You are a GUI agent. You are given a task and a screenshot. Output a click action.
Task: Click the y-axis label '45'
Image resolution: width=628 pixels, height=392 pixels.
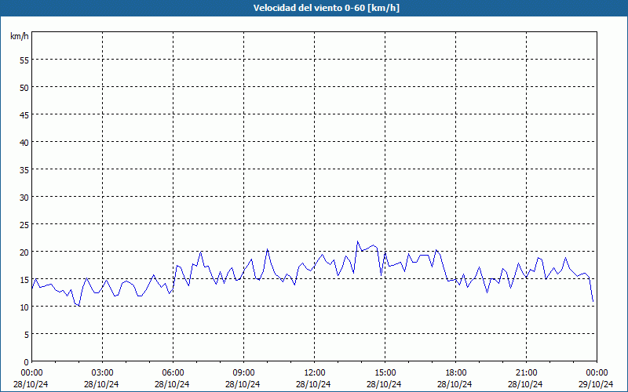pyautogui.click(x=24, y=115)
